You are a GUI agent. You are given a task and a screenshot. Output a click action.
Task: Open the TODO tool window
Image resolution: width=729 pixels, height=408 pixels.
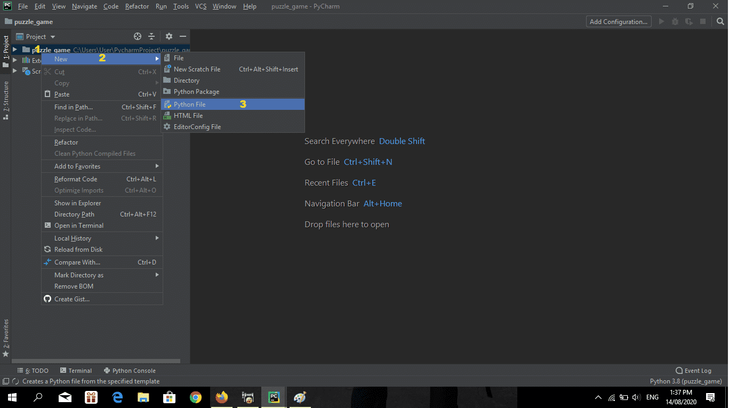[x=33, y=370]
